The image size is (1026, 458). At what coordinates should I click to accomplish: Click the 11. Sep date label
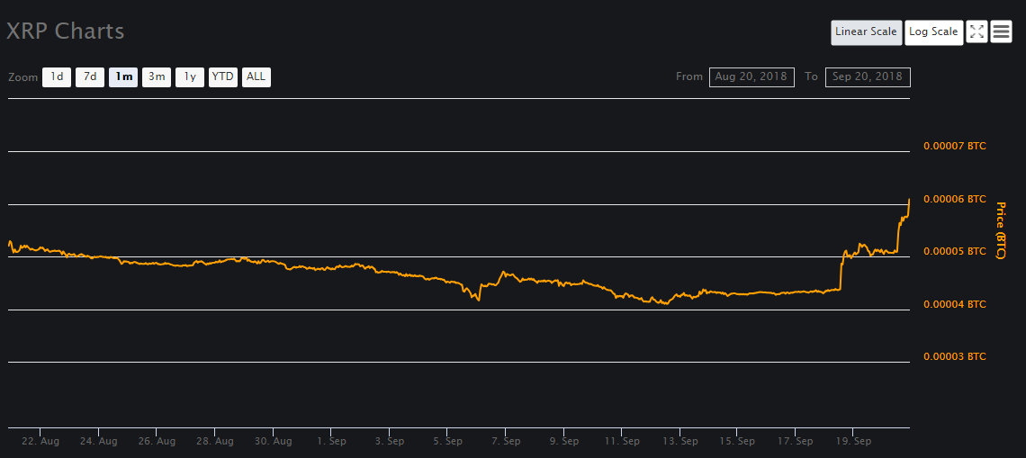[x=622, y=442]
